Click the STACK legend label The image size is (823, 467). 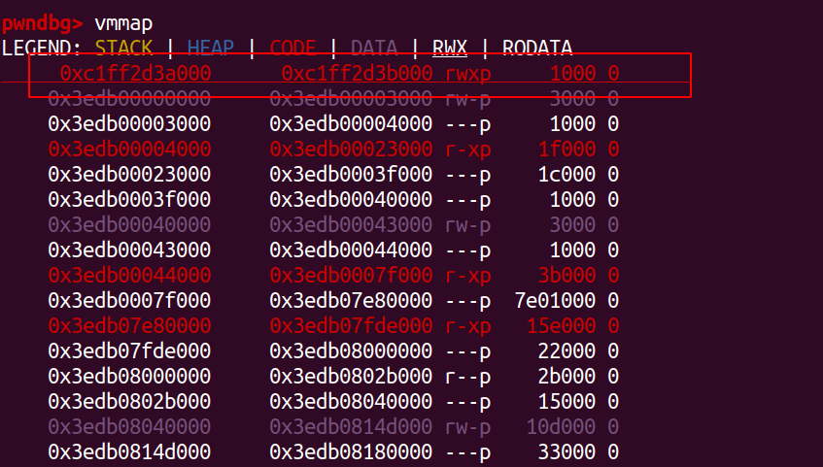click(x=122, y=48)
